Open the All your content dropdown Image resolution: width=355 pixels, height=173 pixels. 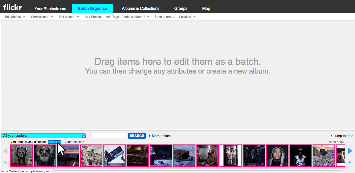pos(43,136)
